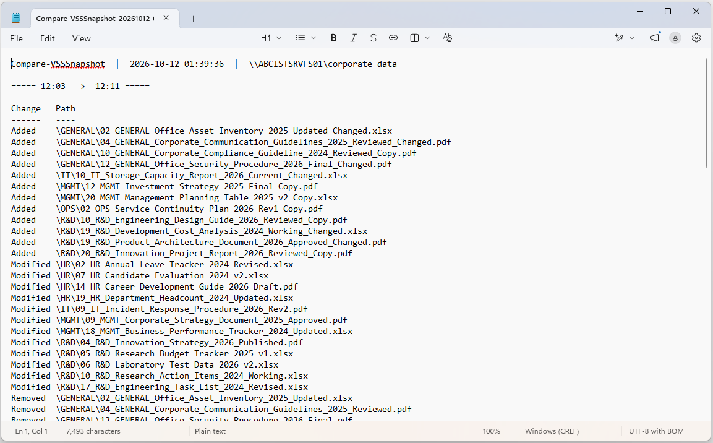Click Corporate_Compliance_Guideline_2024_Reviewed_Copy.pdf line
Image resolution: width=713 pixels, height=443 pixels.
click(x=214, y=153)
